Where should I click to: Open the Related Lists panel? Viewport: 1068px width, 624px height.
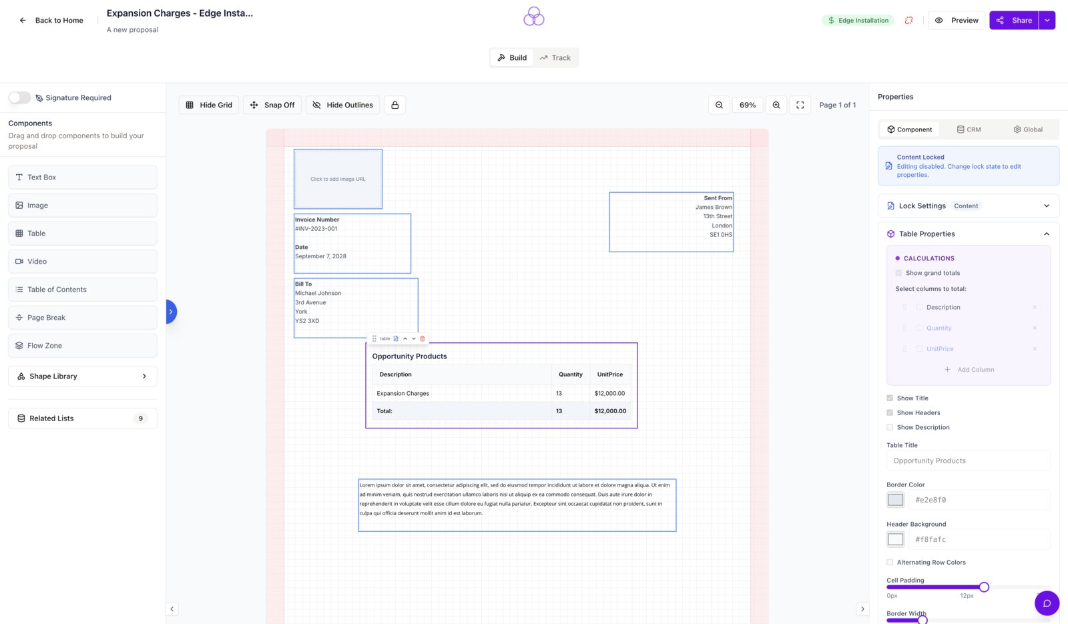pyautogui.click(x=83, y=418)
